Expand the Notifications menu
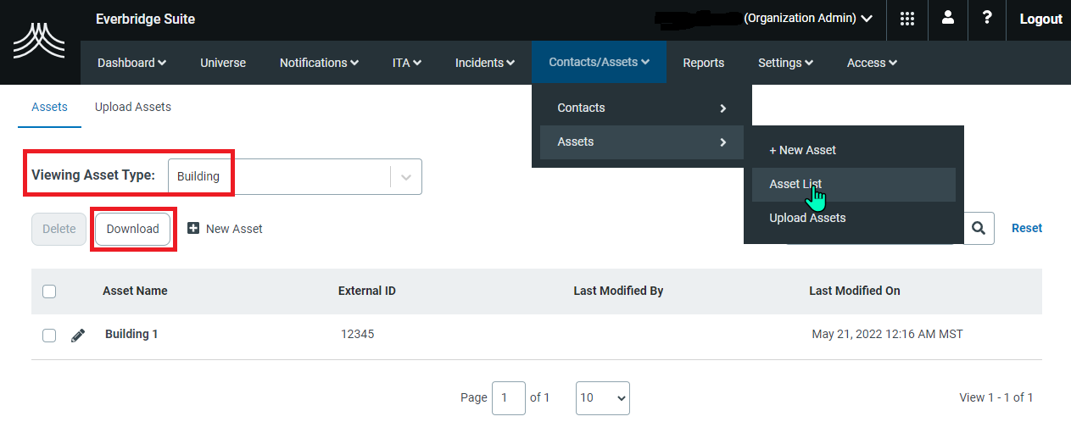The image size is (1071, 433). [x=319, y=63]
